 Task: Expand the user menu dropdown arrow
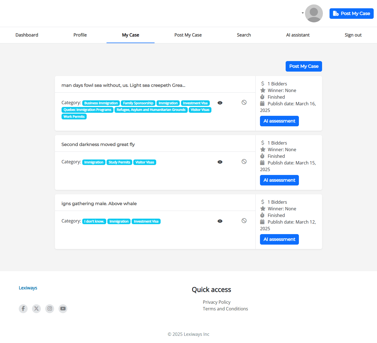[x=302, y=13]
